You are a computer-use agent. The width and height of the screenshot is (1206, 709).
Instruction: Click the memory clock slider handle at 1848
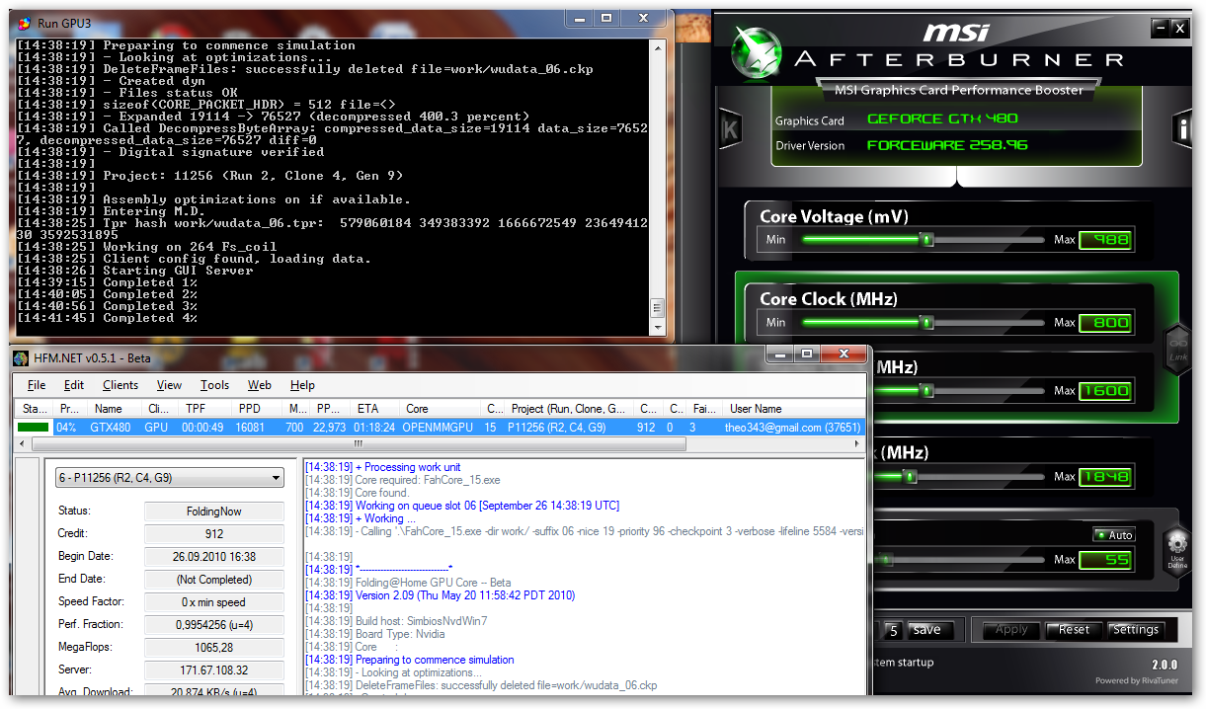tap(910, 476)
